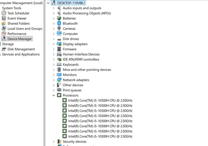Viewport: 208px width, 146px height.
Task: Expand the Monitors category
Action: pos(53,75)
